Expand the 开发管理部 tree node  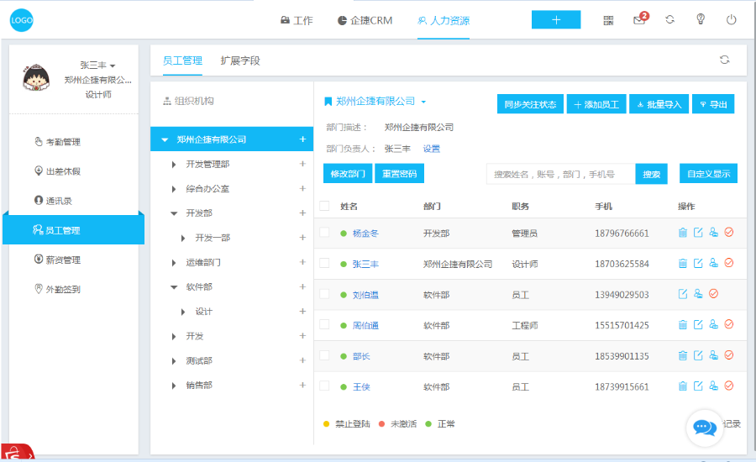point(174,165)
